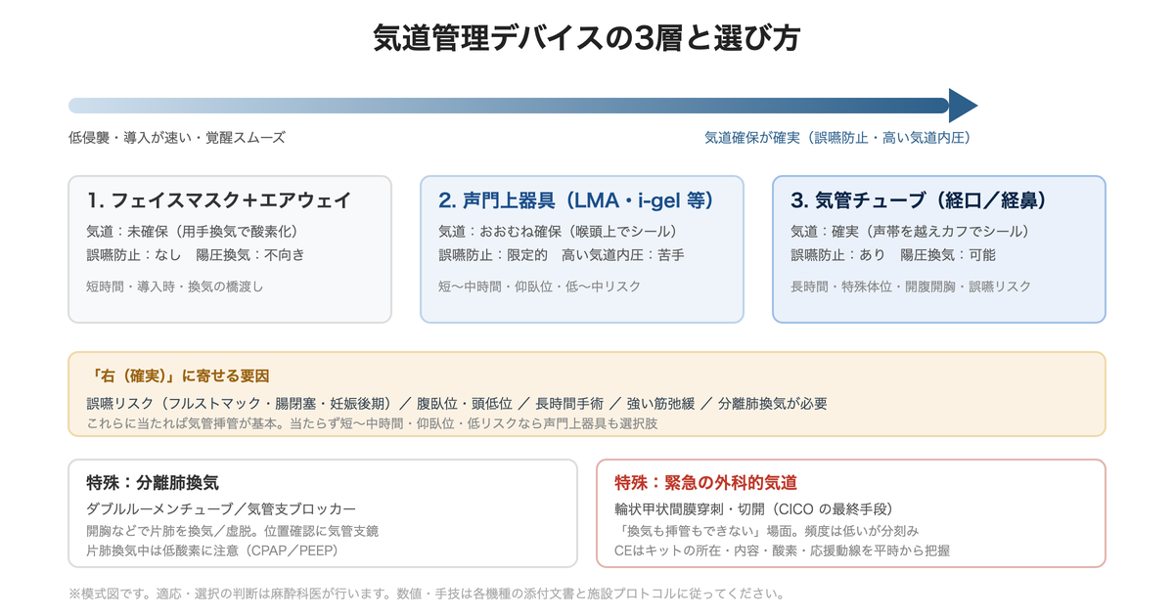Click the line ダブルルーメンチューブ／気管支ブロッカー
Image resolution: width=1174 pixels, height=616 pixels.
click(221, 509)
